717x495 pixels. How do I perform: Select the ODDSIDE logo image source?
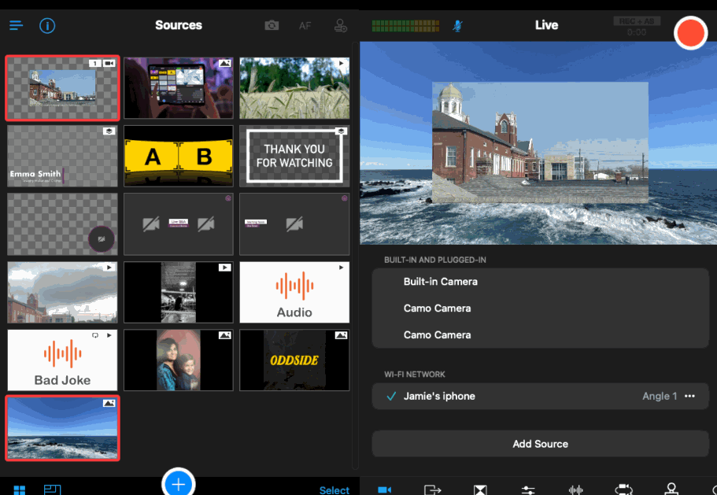[294, 360]
